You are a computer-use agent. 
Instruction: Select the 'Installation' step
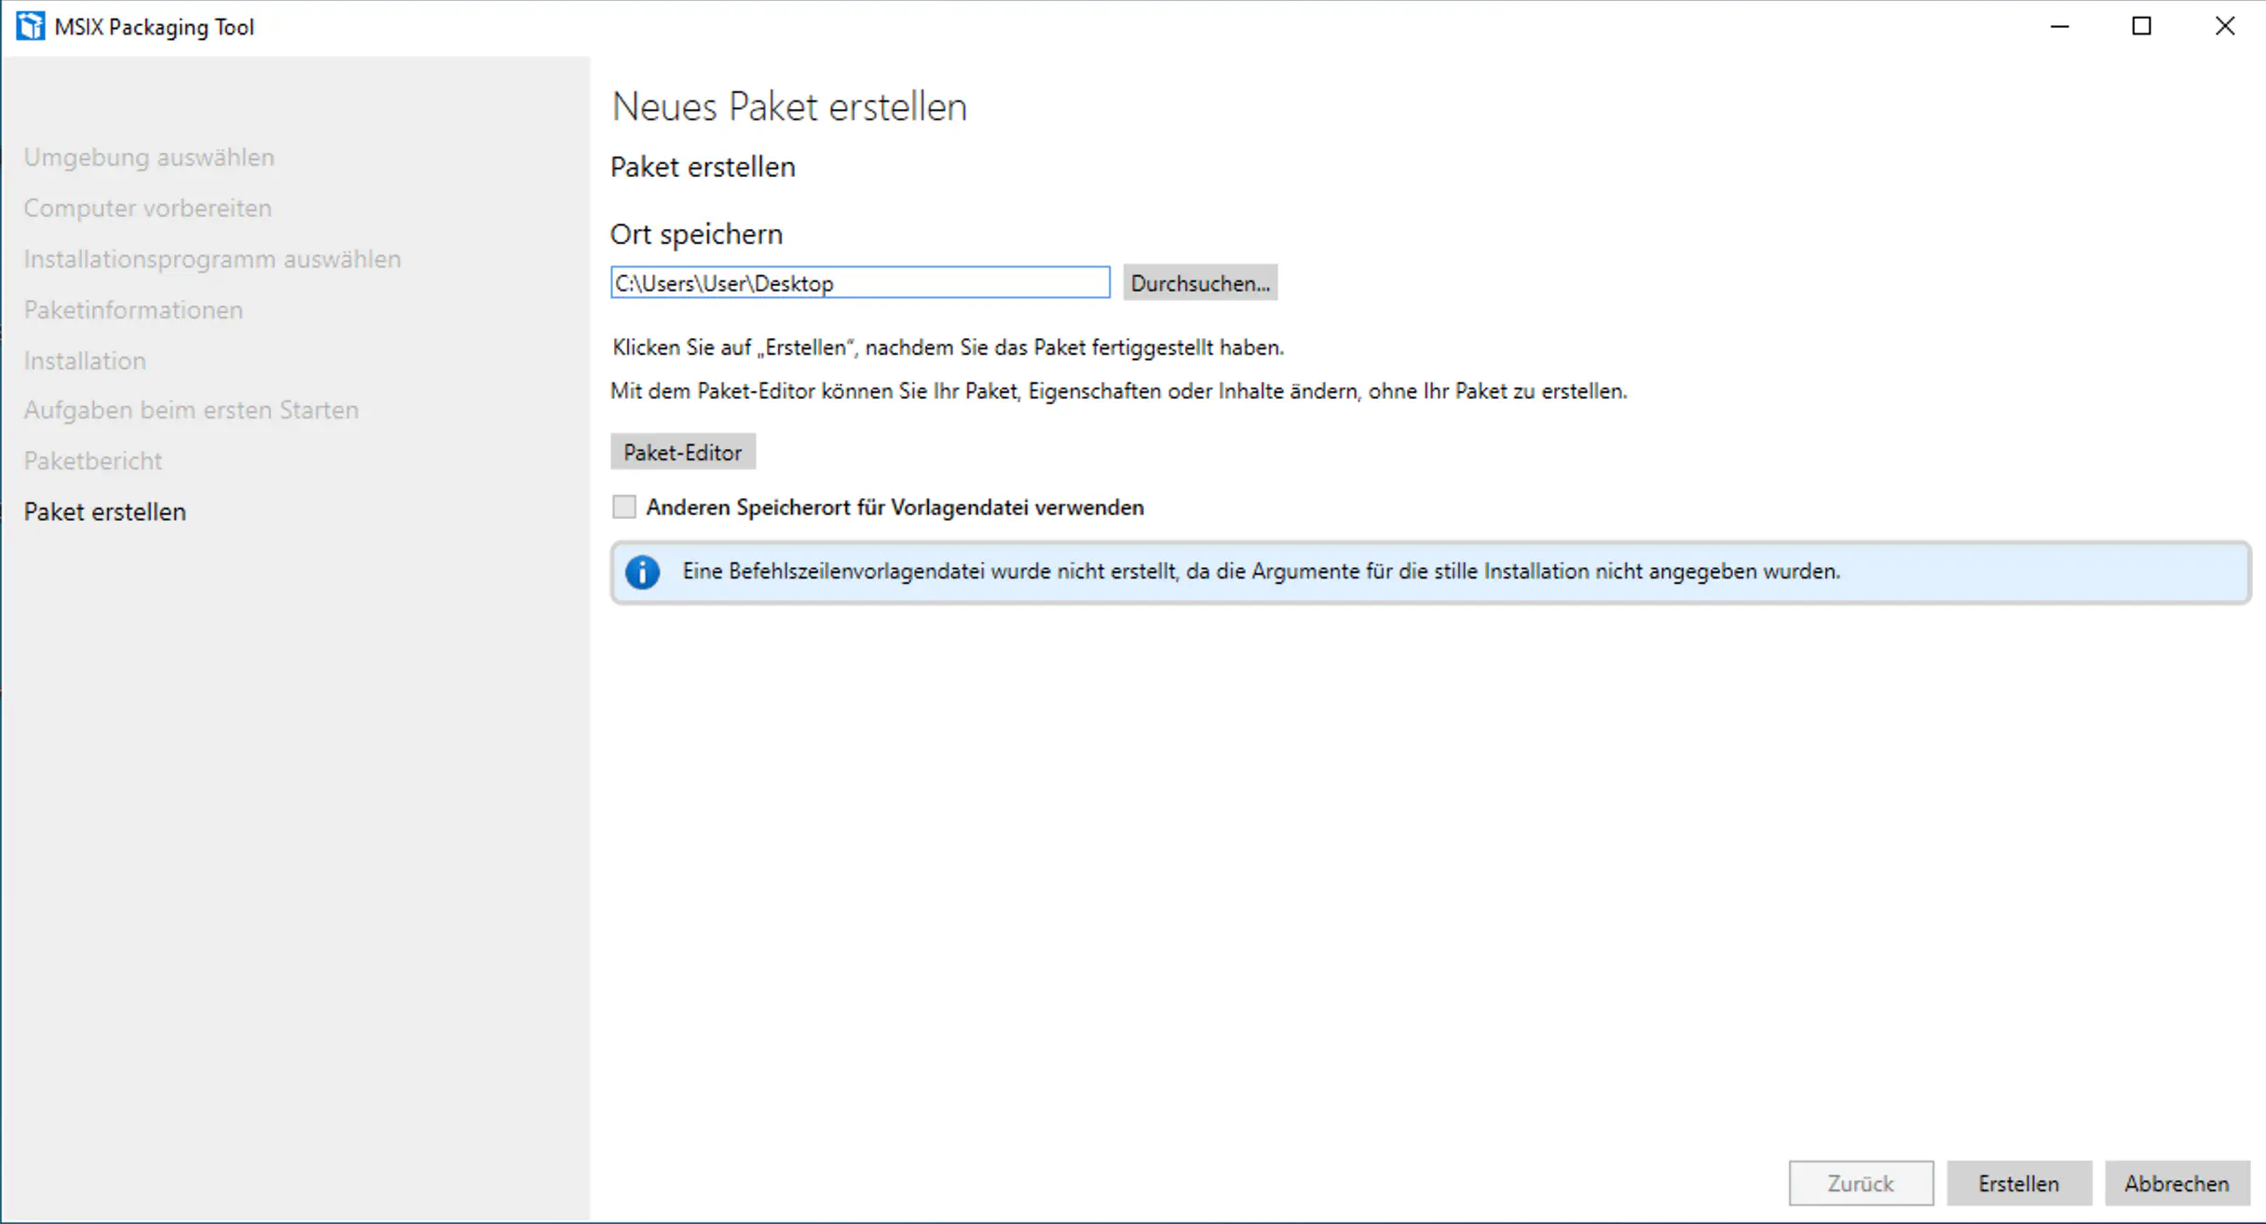[x=85, y=360]
